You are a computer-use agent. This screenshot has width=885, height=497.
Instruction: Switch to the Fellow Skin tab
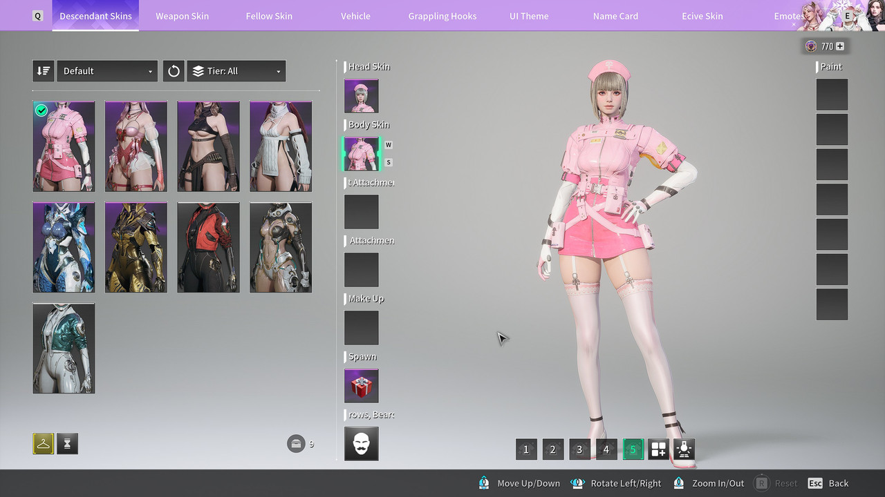[269, 16]
